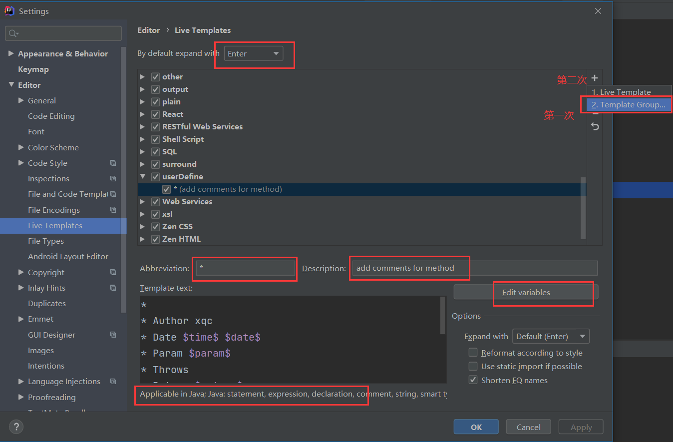Click the project icon beside Code Style
Image resolution: width=673 pixels, height=442 pixels.
click(x=113, y=163)
